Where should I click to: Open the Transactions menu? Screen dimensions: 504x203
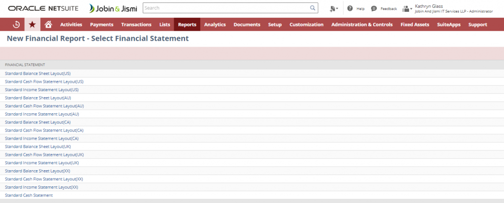click(136, 25)
